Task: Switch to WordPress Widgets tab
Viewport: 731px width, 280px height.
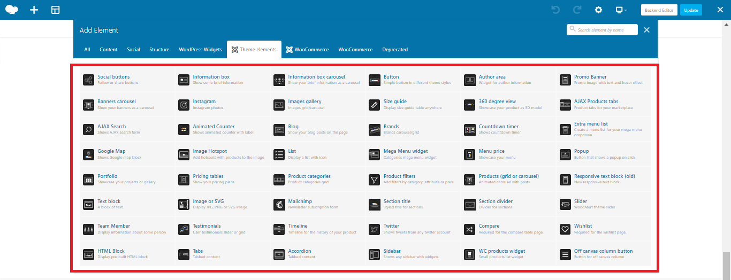Action: pyautogui.click(x=201, y=50)
